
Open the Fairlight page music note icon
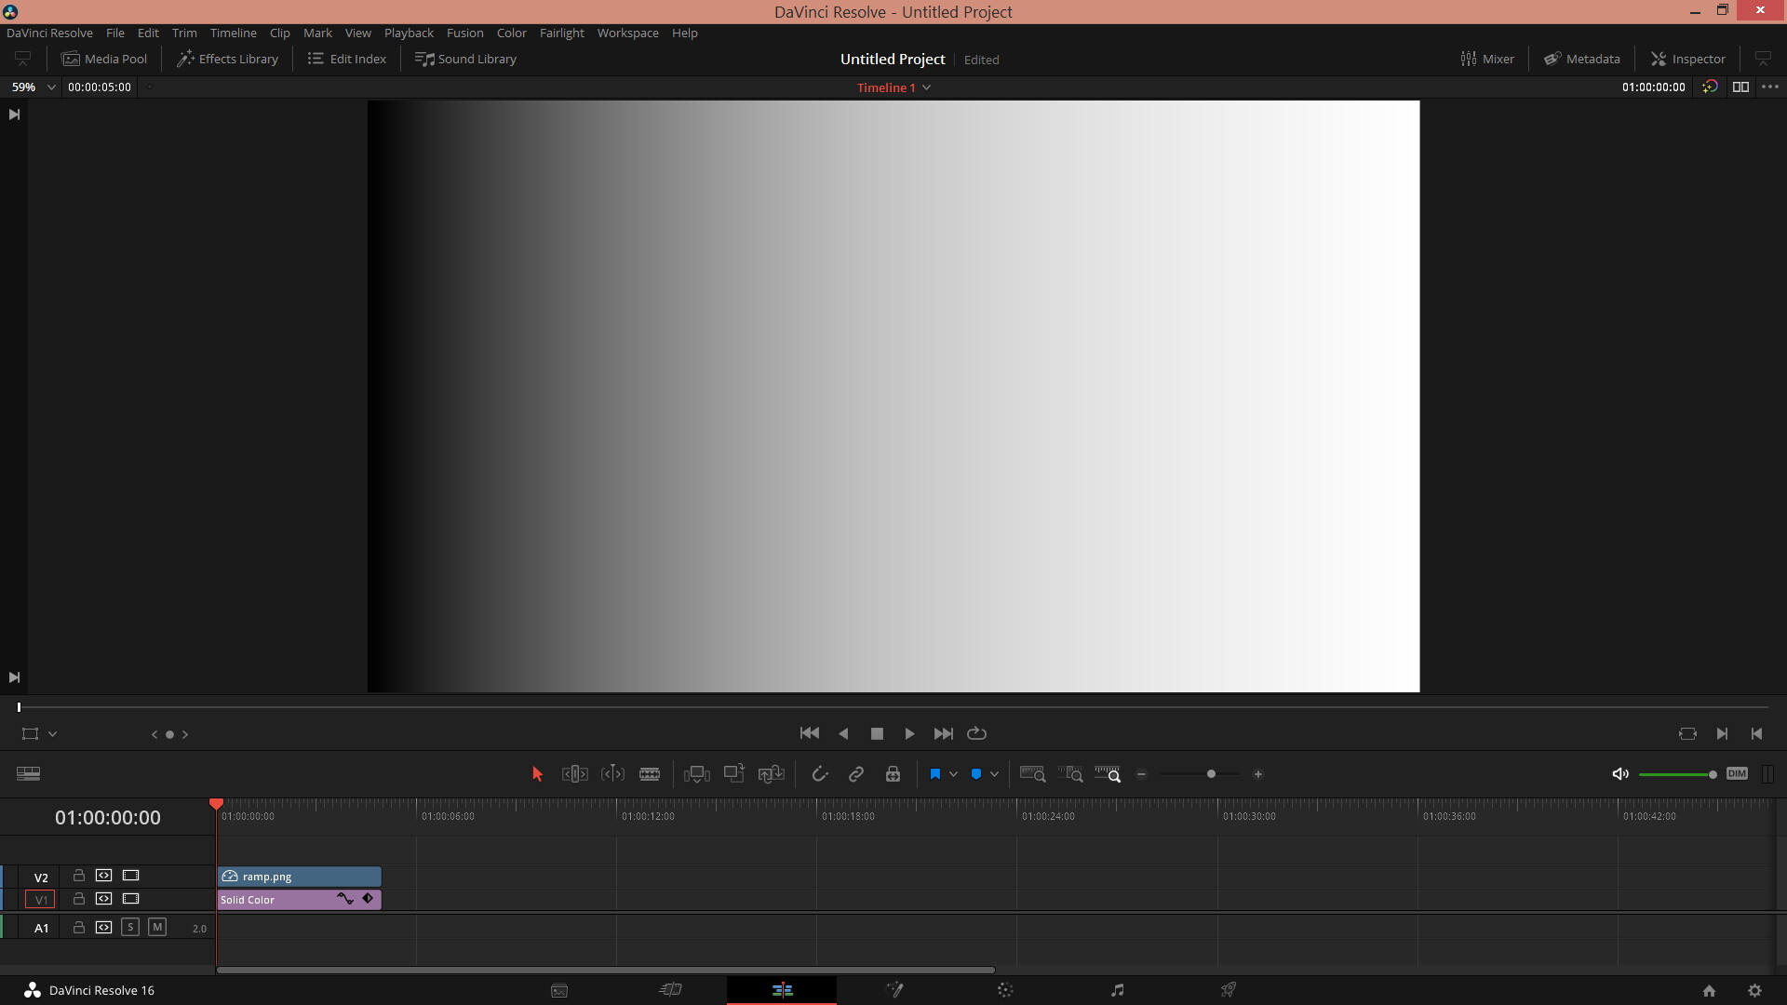tap(1117, 990)
